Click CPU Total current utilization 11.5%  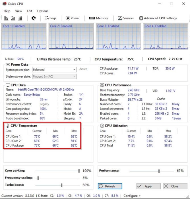point(131,145)
